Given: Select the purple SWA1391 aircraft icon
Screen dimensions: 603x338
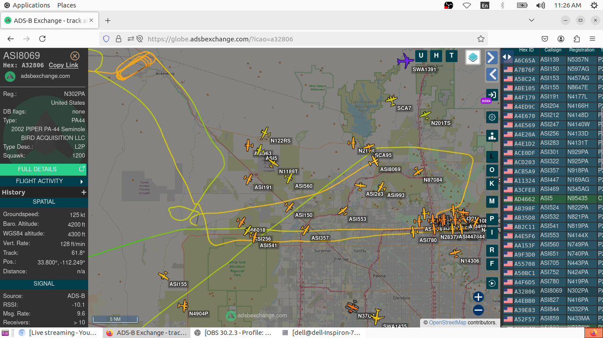Looking at the screenshot, I should coord(406,61).
